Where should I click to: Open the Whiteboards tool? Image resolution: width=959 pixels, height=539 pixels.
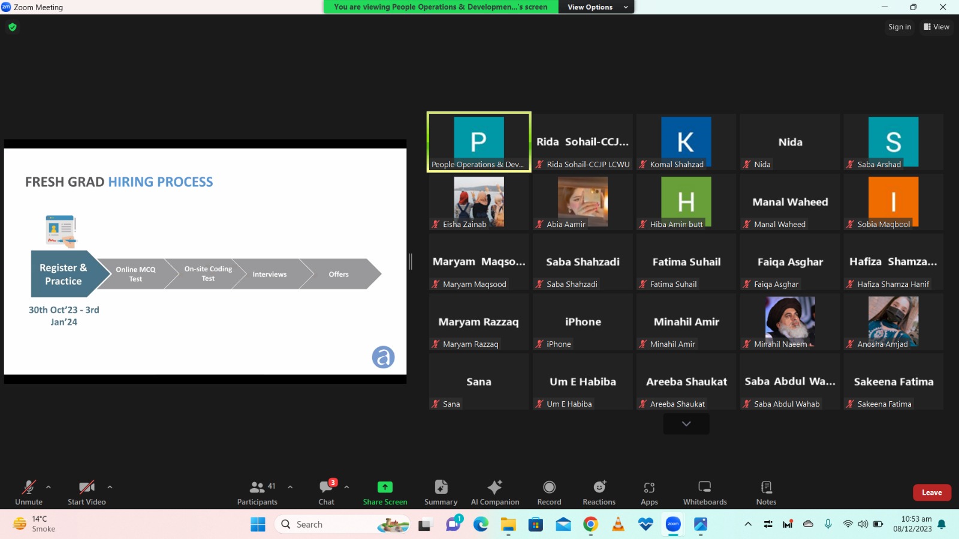click(x=705, y=492)
